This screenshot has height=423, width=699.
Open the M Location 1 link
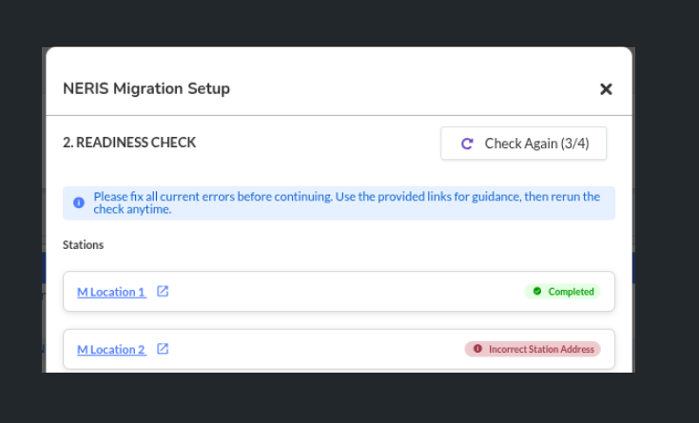click(111, 292)
